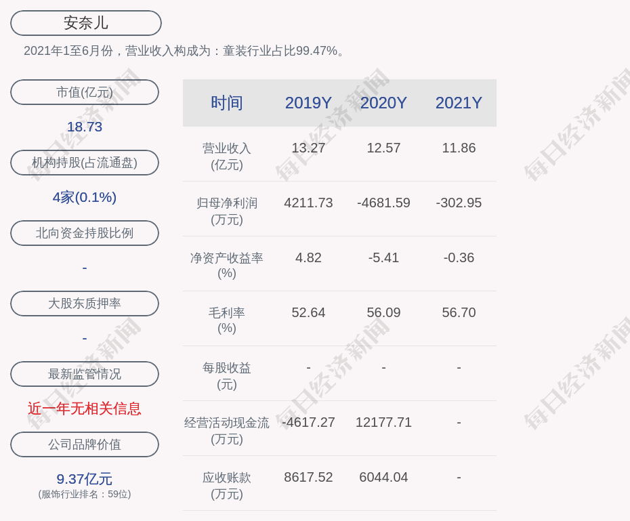Select the cash flow value -4617.27
Image resolution: width=630 pixels, height=521 pixels.
[309, 422]
